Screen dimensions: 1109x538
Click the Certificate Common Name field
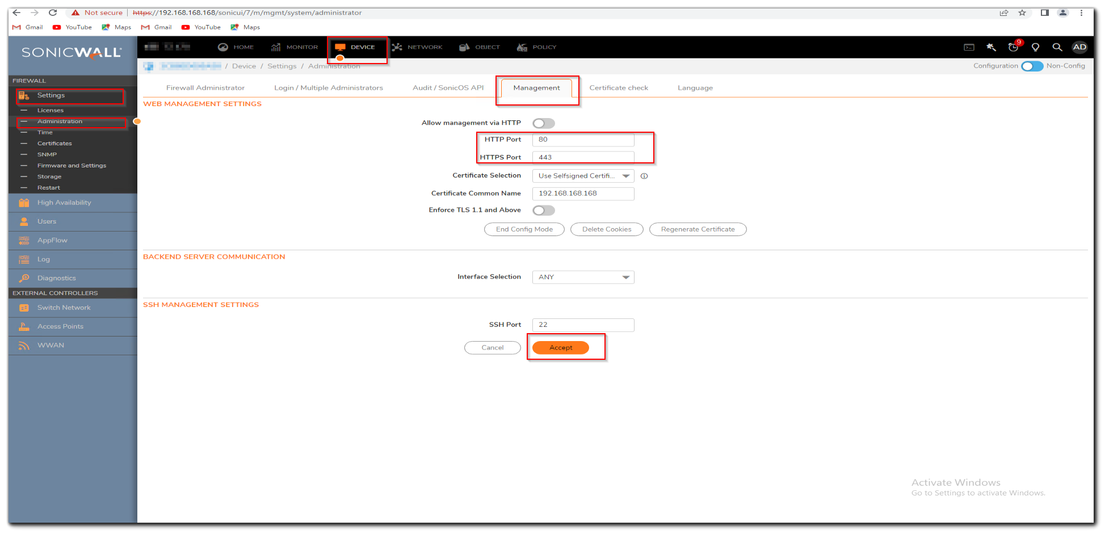coord(583,194)
